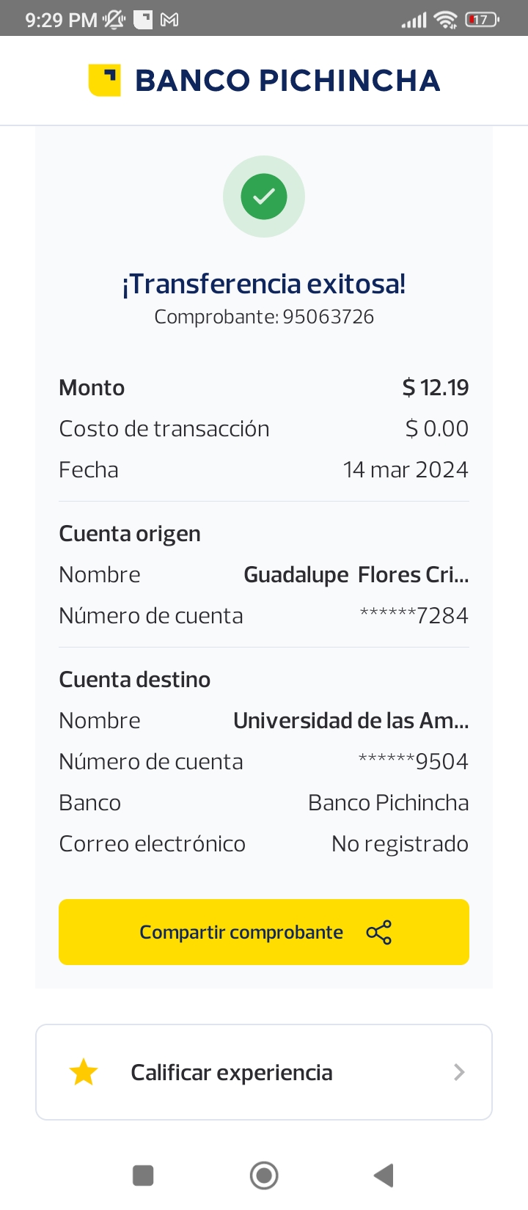Tap the green success checkmark icon
This screenshot has width=528, height=1210.
(264, 197)
